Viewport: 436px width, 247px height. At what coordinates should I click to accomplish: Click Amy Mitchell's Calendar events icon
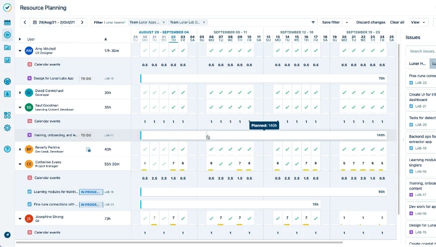tap(30, 64)
